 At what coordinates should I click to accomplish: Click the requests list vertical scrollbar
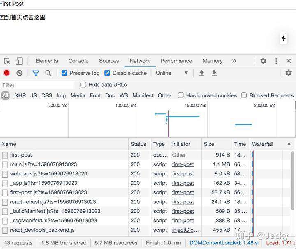click(x=293, y=180)
